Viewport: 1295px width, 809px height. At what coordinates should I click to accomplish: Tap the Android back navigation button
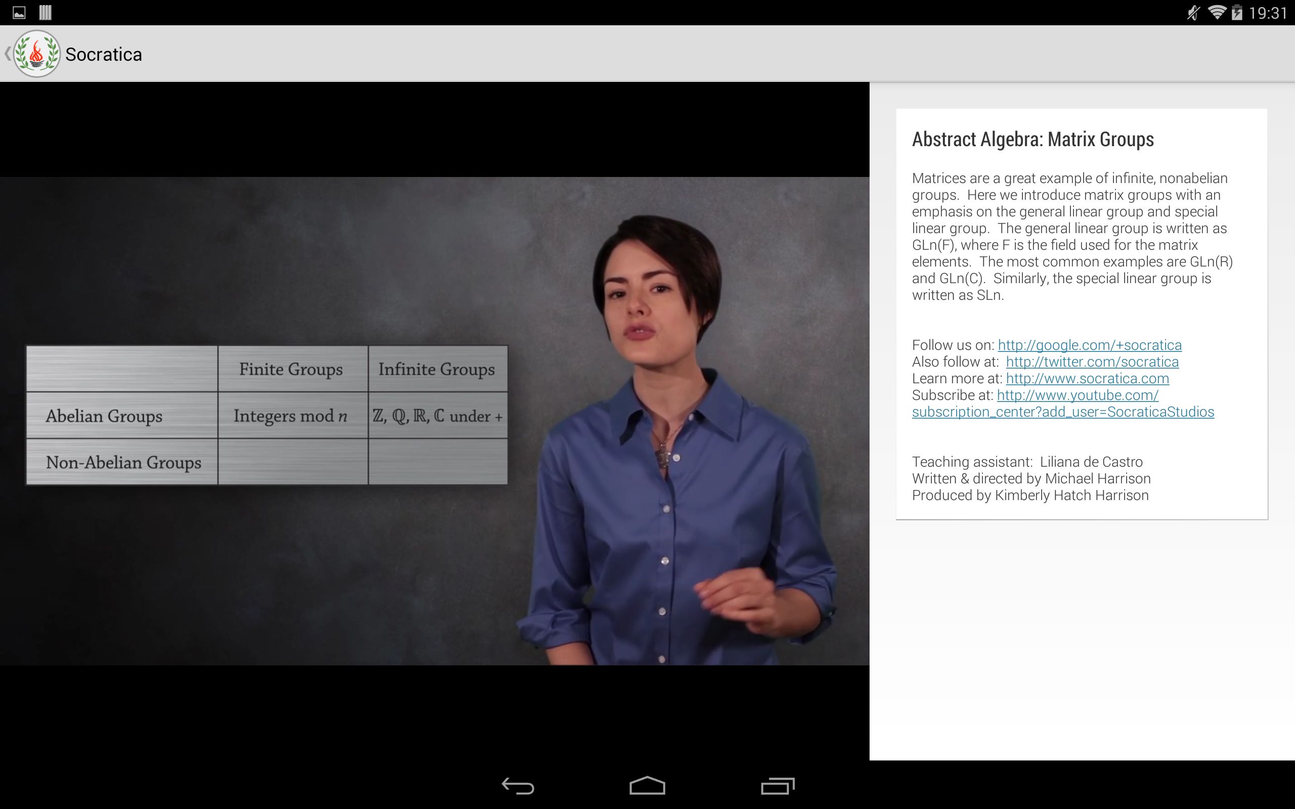coord(517,785)
